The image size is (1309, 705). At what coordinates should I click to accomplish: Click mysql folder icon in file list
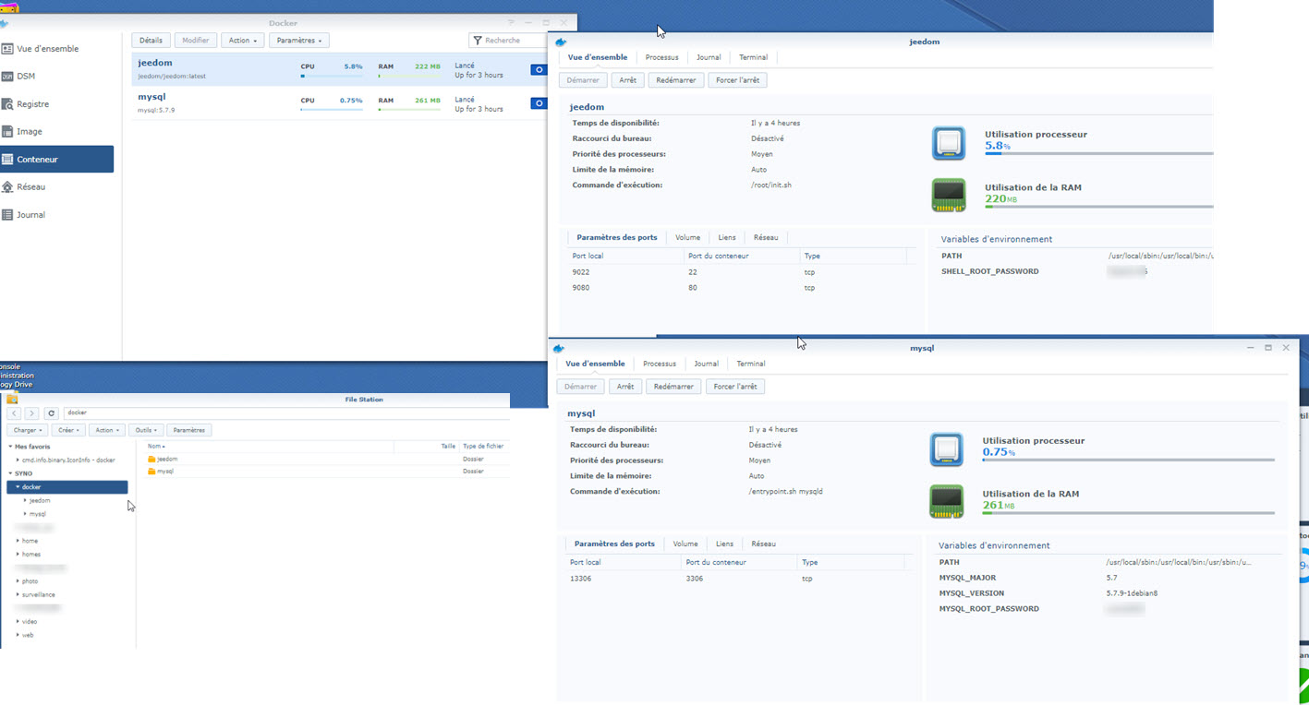click(152, 471)
